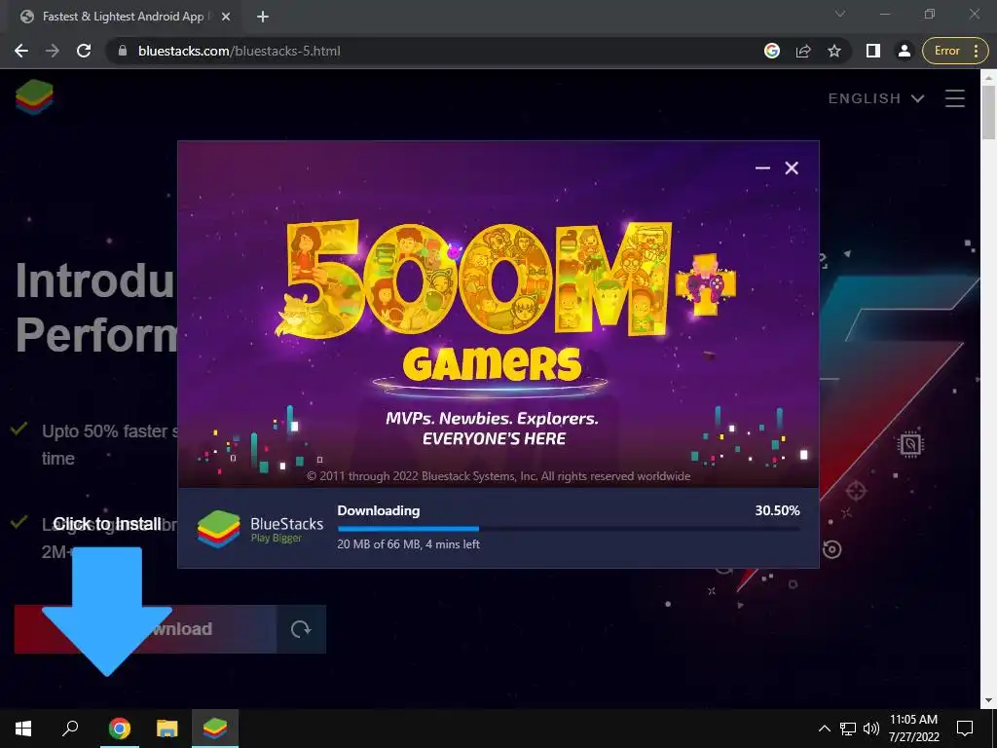Select the Fastest & Lightest Android App tab
The width and height of the screenshot is (997, 748).
(123, 18)
